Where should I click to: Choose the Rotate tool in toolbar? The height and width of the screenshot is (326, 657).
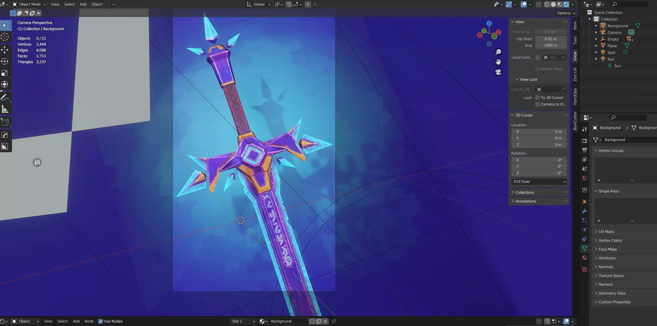tap(5, 61)
